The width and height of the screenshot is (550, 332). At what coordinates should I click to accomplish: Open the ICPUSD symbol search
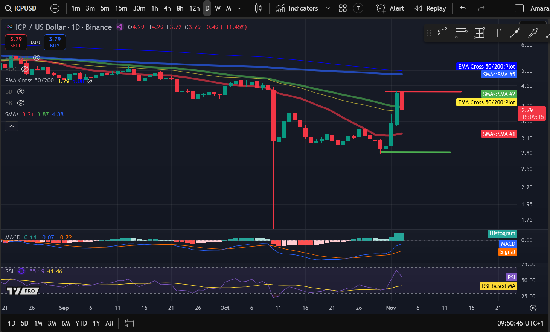[21, 8]
